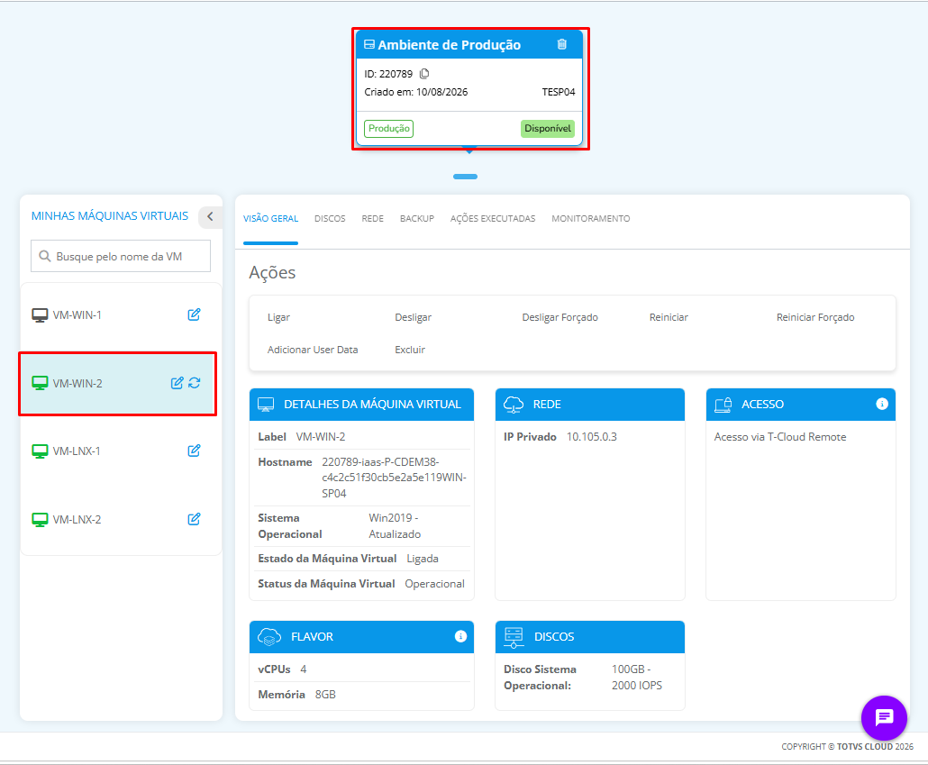Copy the environment ID 220789

point(424,74)
